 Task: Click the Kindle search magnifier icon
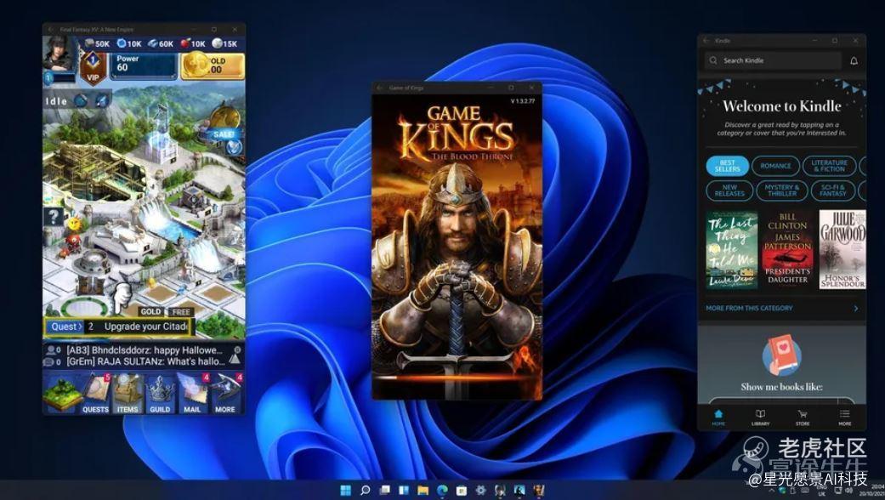713,60
